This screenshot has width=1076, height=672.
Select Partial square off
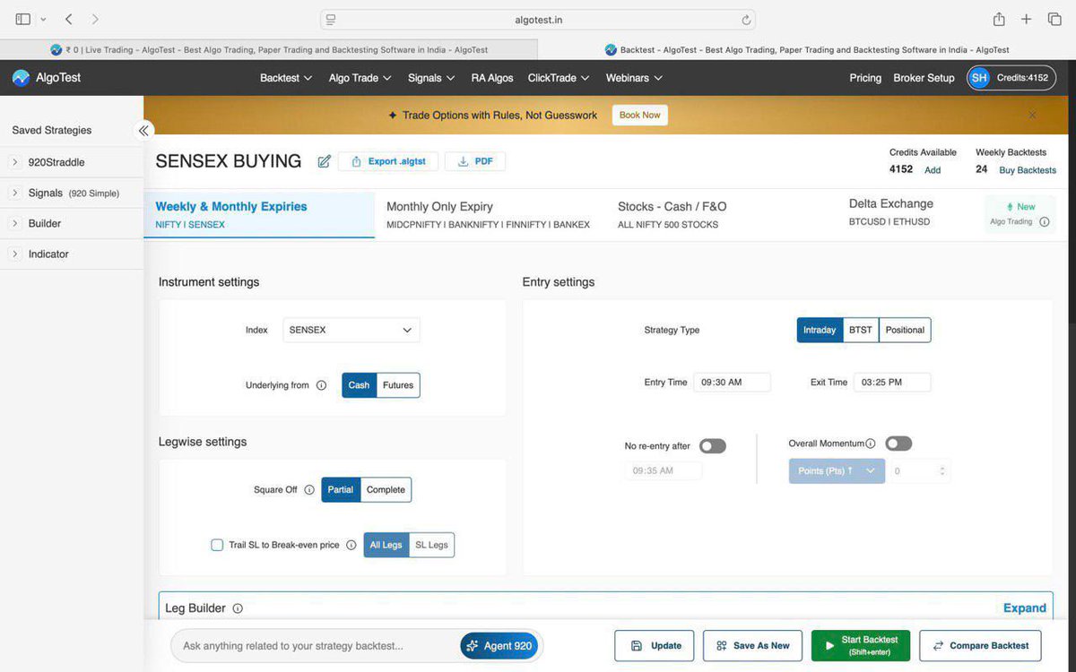(341, 490)
